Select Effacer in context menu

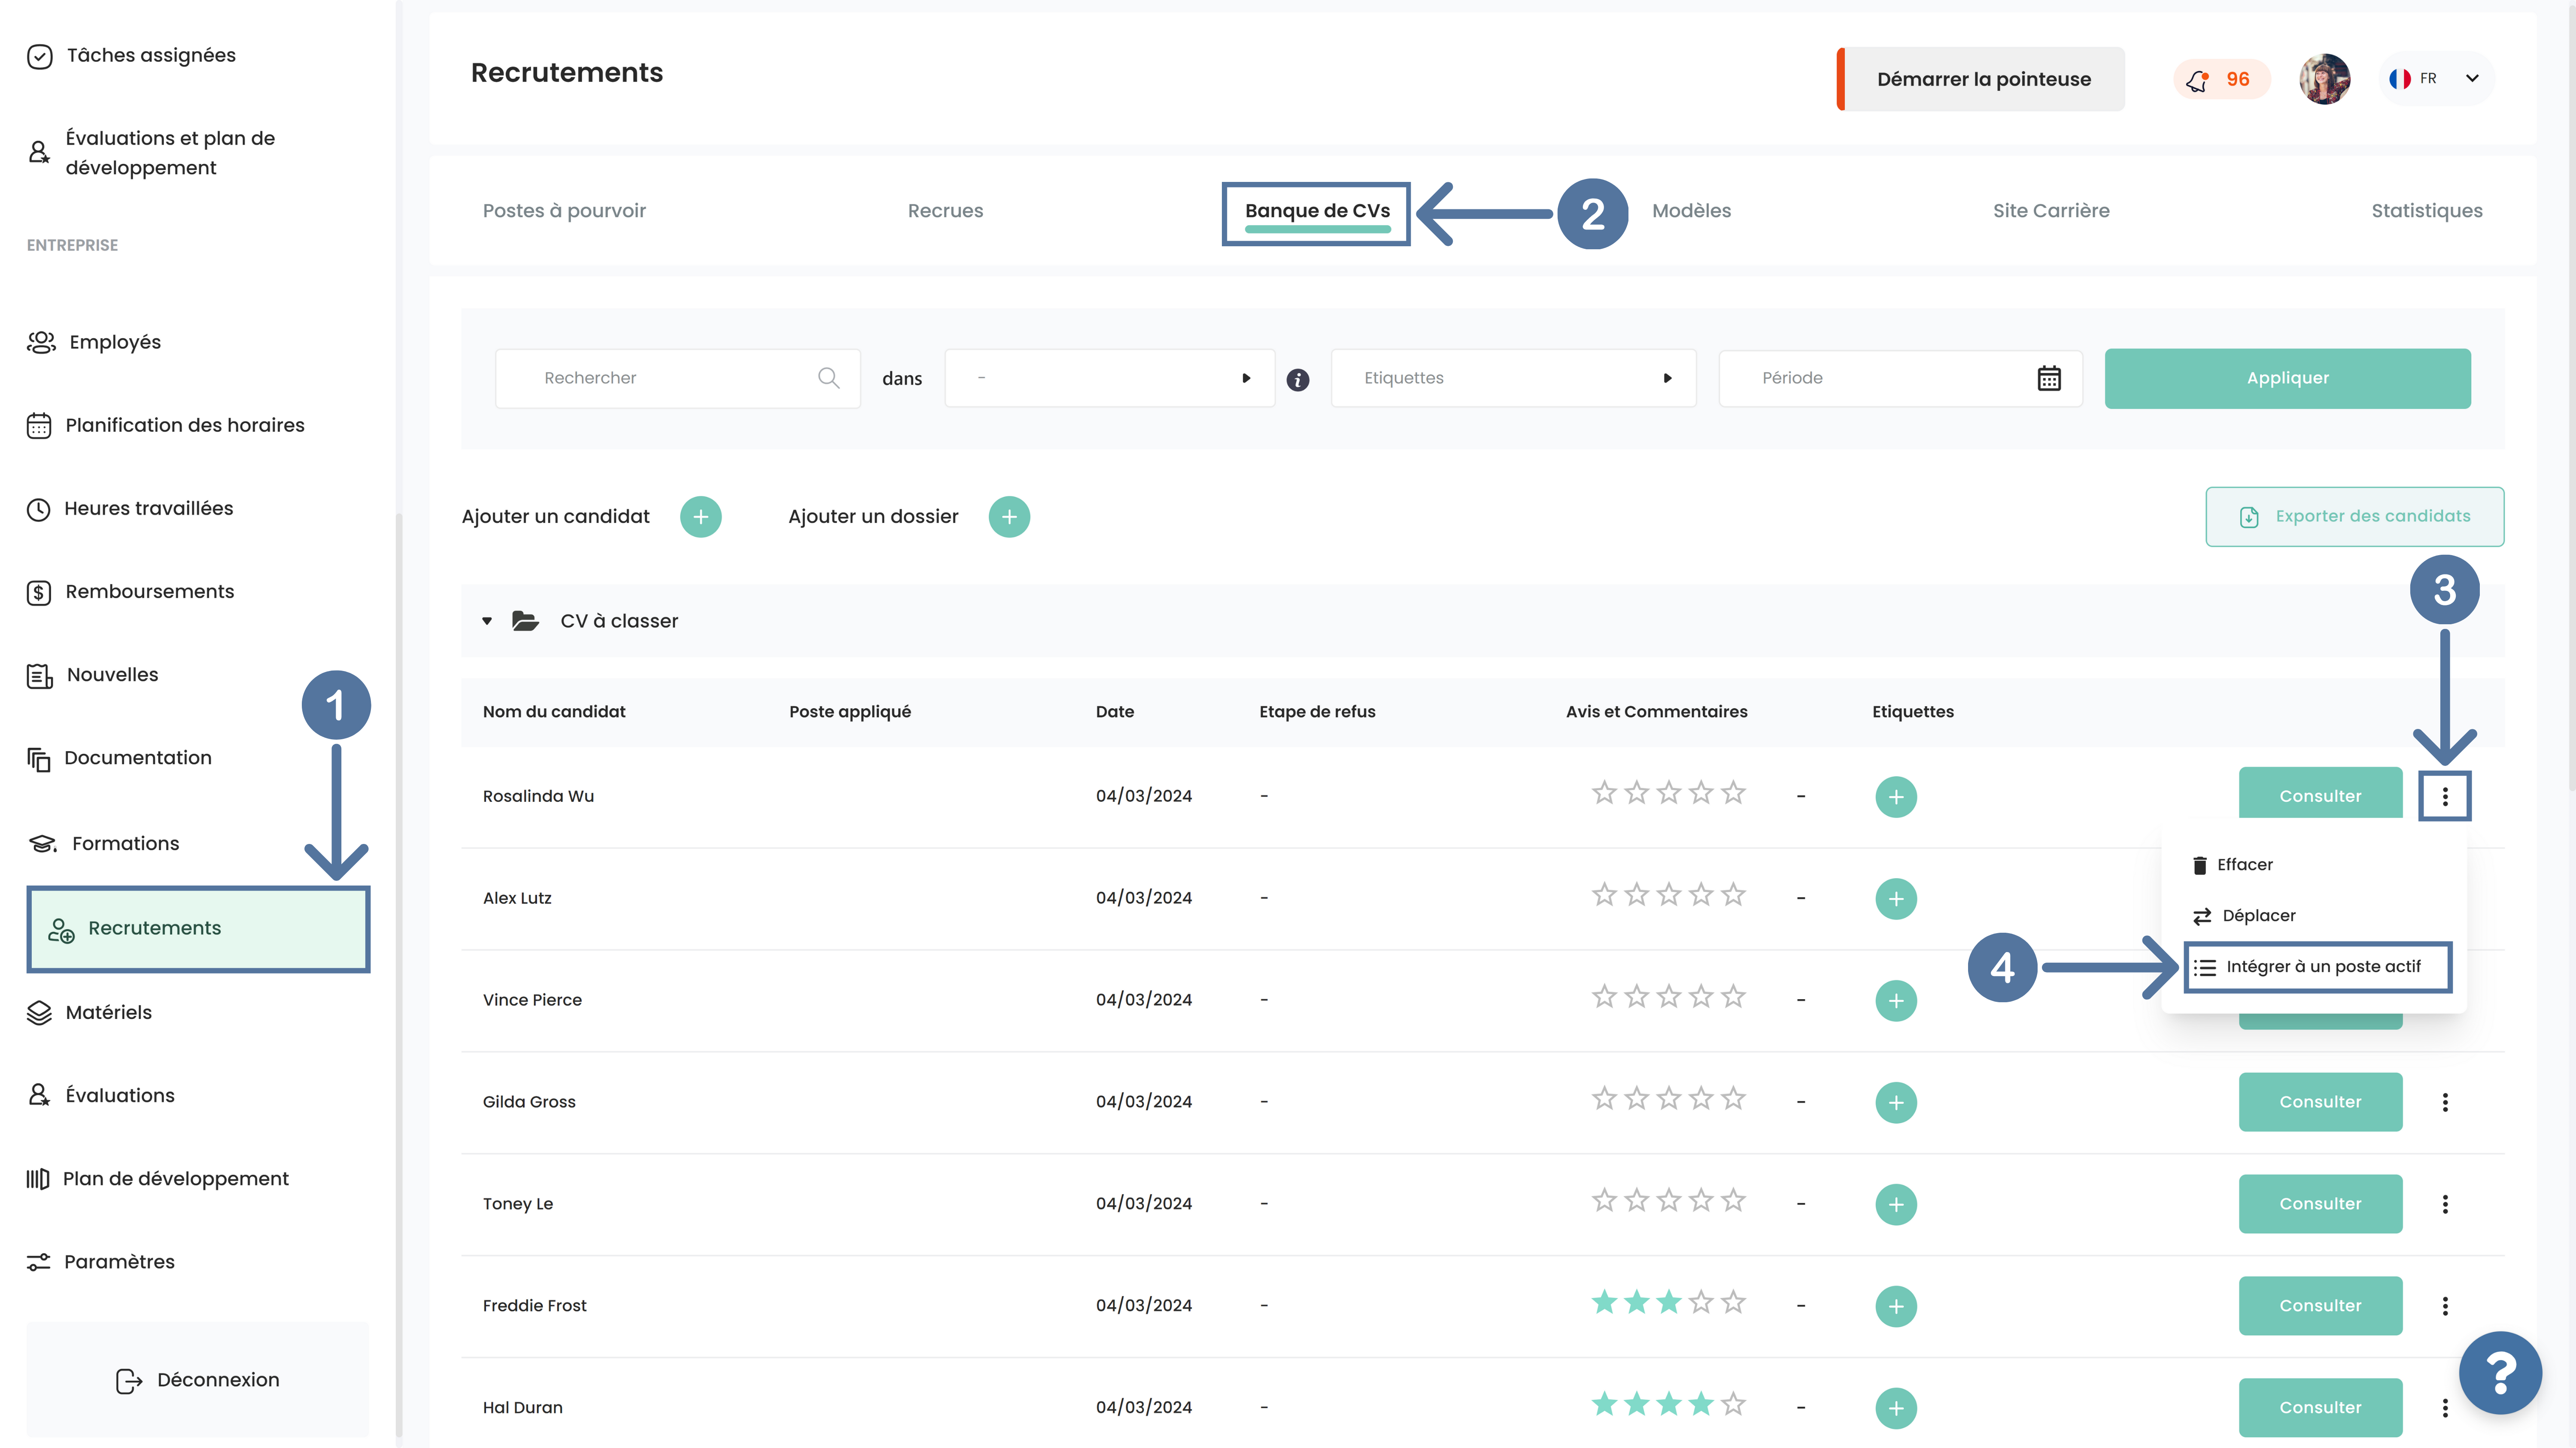[2232, 865]
